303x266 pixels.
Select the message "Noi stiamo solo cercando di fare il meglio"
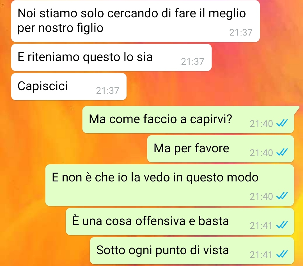(135, 21)
